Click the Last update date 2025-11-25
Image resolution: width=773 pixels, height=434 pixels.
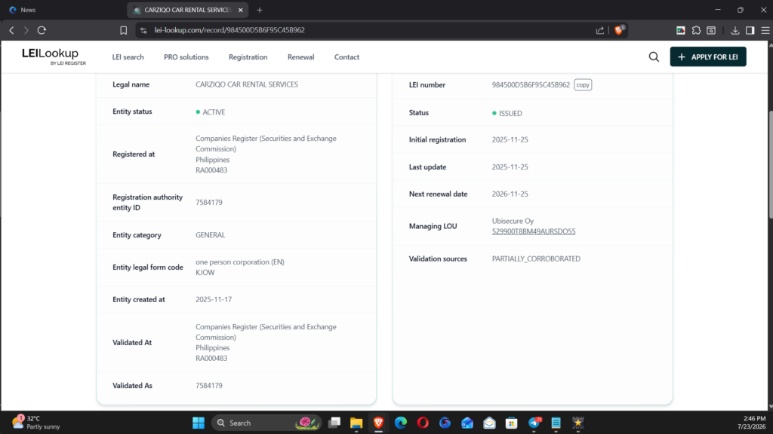pyautogui.click(x=510, y=167)
